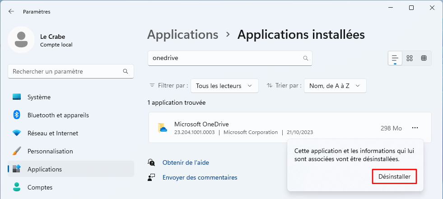
Task: Open the Tous les lecteurs filter dropdown
Action: pos(224,86)
